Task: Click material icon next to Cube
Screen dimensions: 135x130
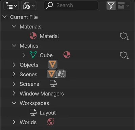Action: [x=67, y=55]
